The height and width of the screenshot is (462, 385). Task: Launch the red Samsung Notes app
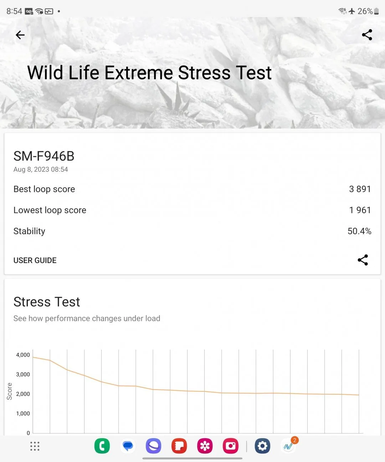179,446
